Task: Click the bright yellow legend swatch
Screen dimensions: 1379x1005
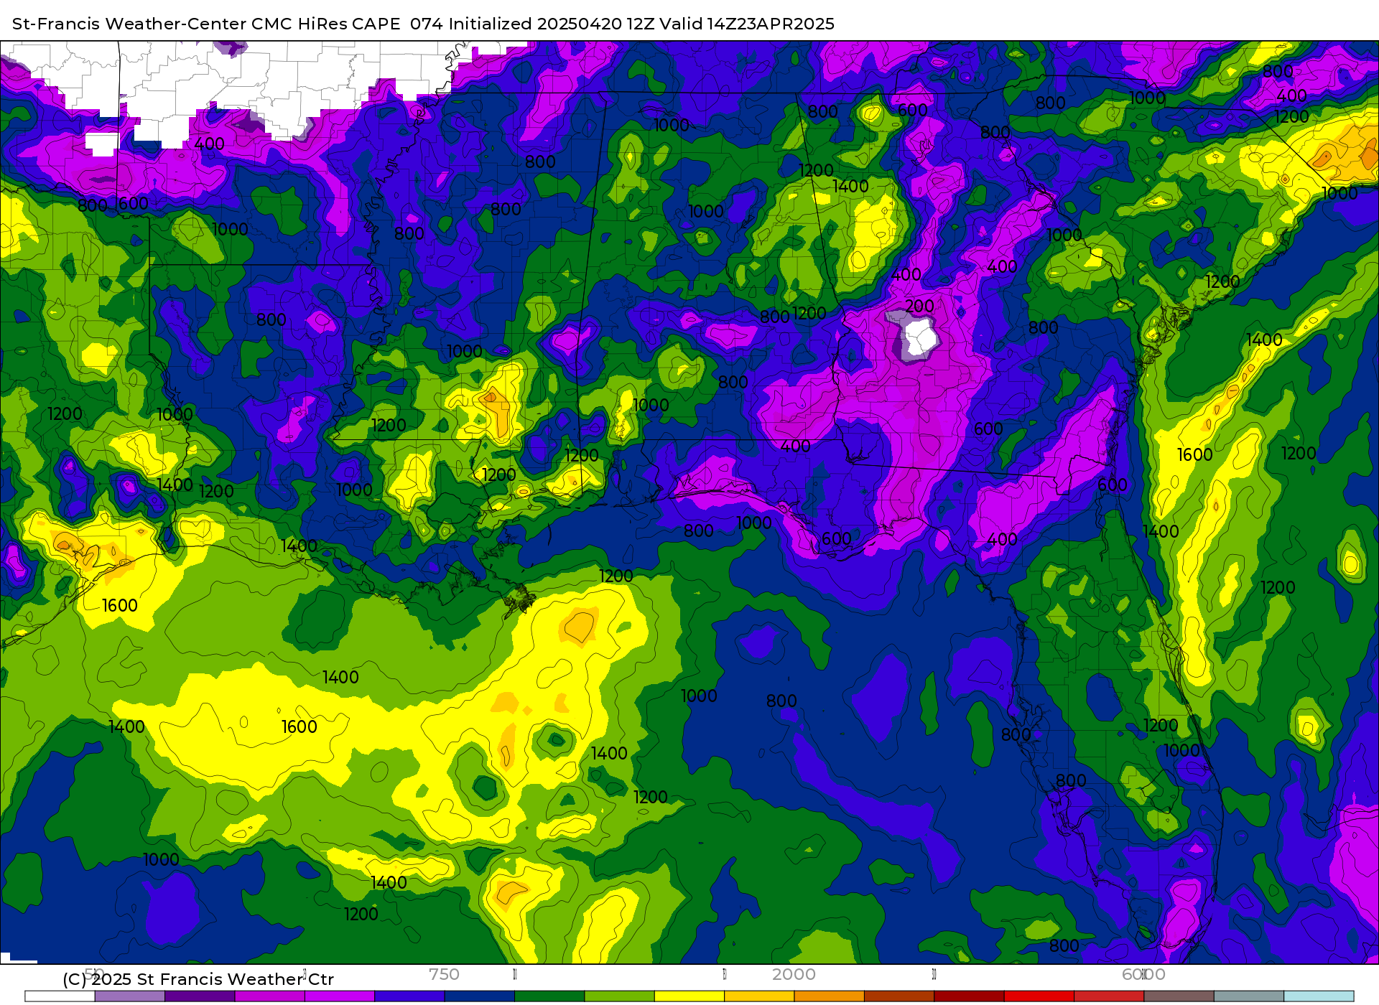Action: [x=689, y=996]
